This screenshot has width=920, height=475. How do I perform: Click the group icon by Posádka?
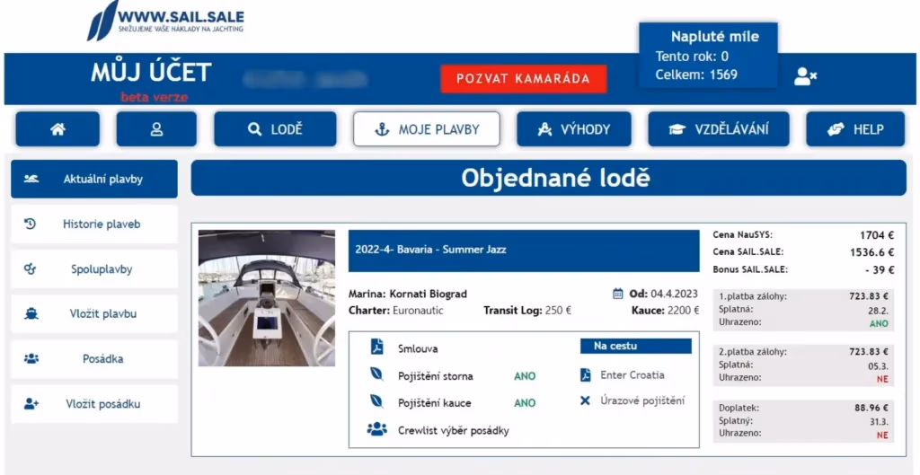click(x=31, y=358)
